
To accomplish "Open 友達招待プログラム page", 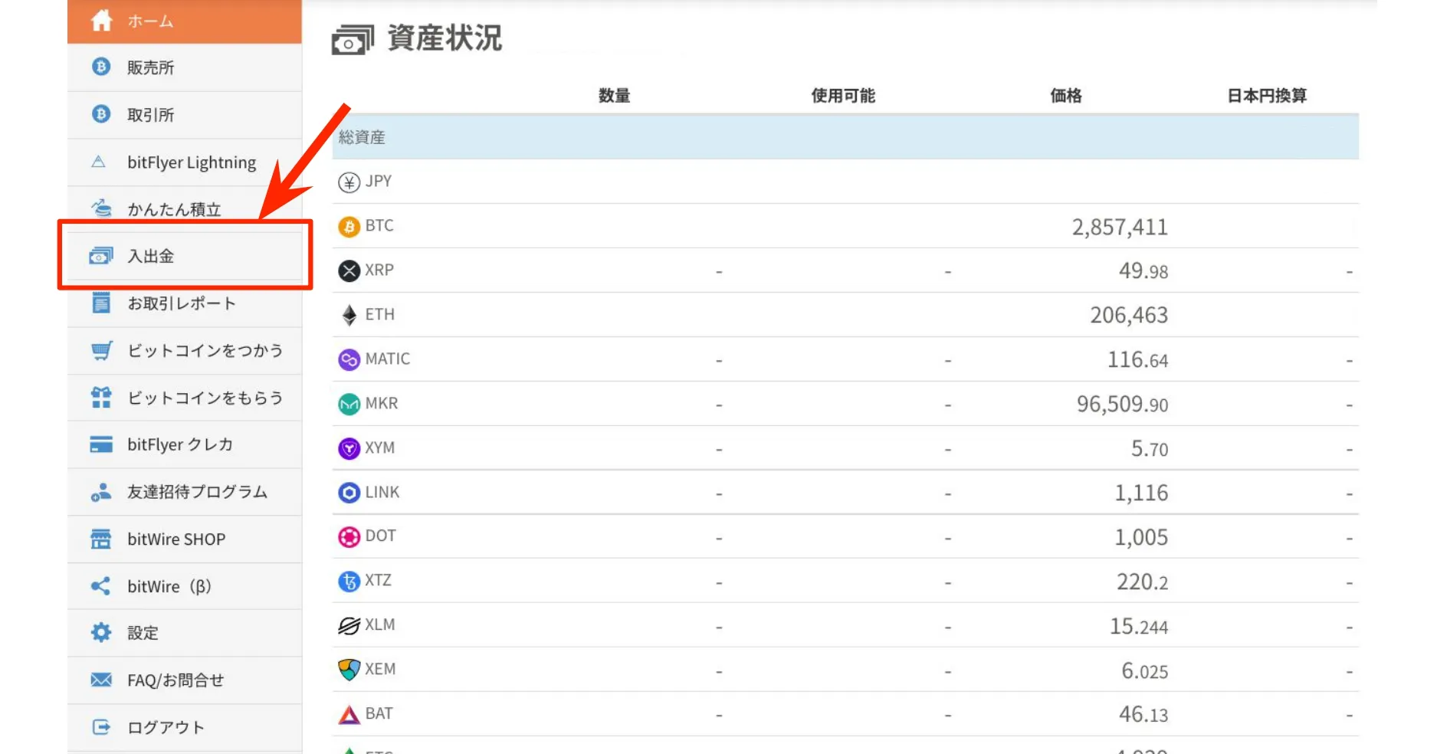I will click(x=197, y=492).
